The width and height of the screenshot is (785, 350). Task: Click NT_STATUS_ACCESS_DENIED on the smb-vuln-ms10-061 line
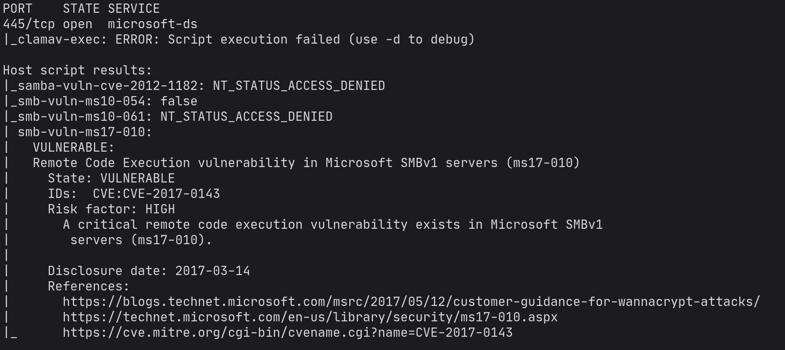[x=246, y=117]
